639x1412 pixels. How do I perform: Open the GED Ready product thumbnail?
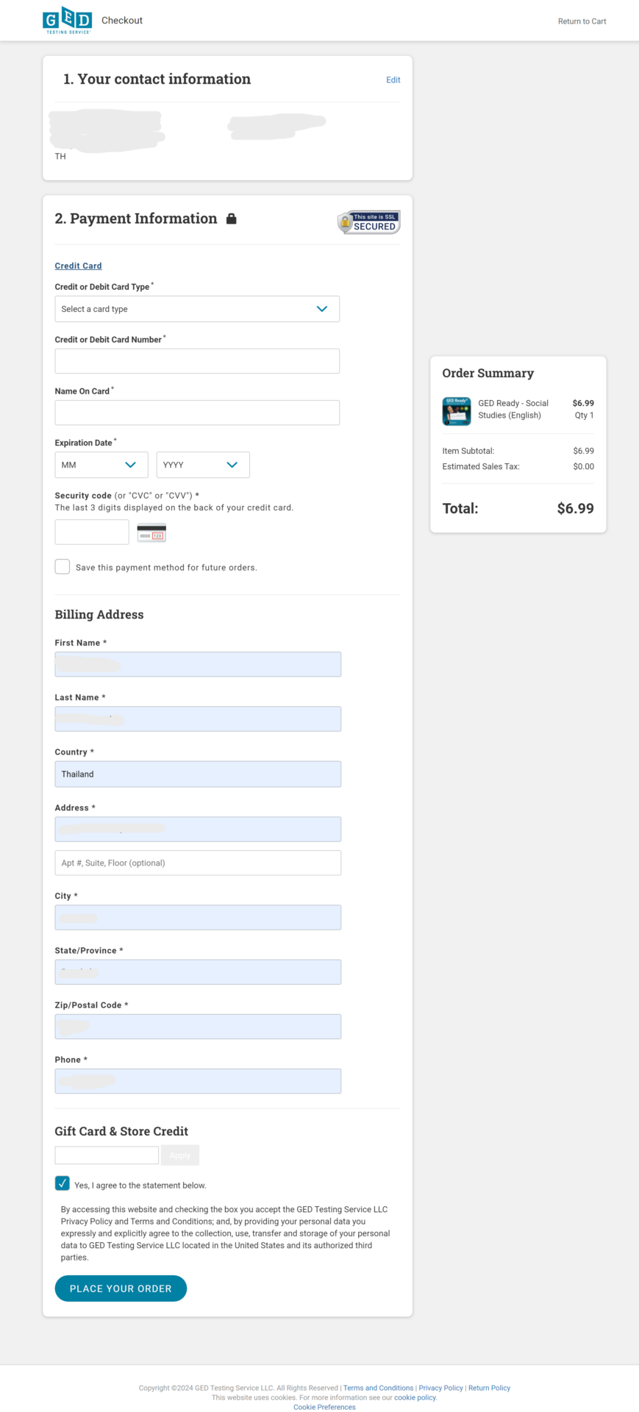point(457,411)
